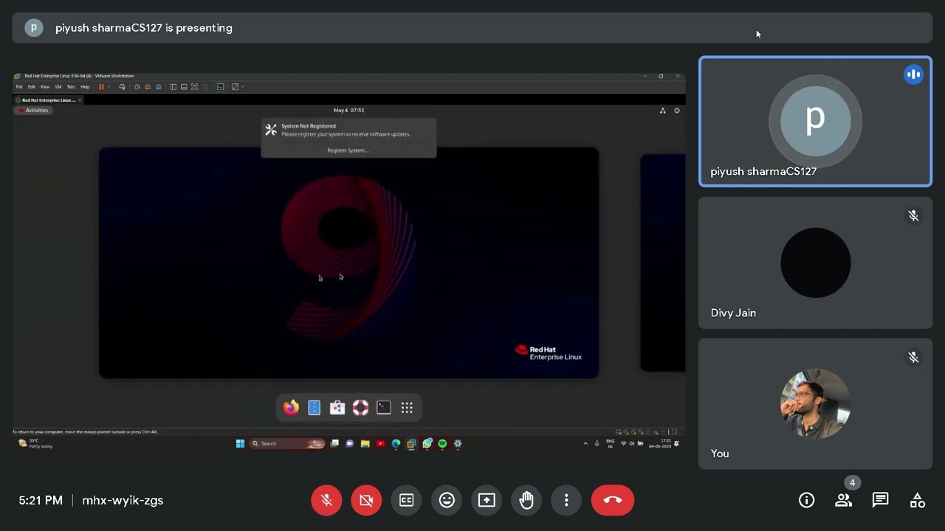Select the You self-view tile
The width and height of the screenshot is (945, 531).
point(815,403)
